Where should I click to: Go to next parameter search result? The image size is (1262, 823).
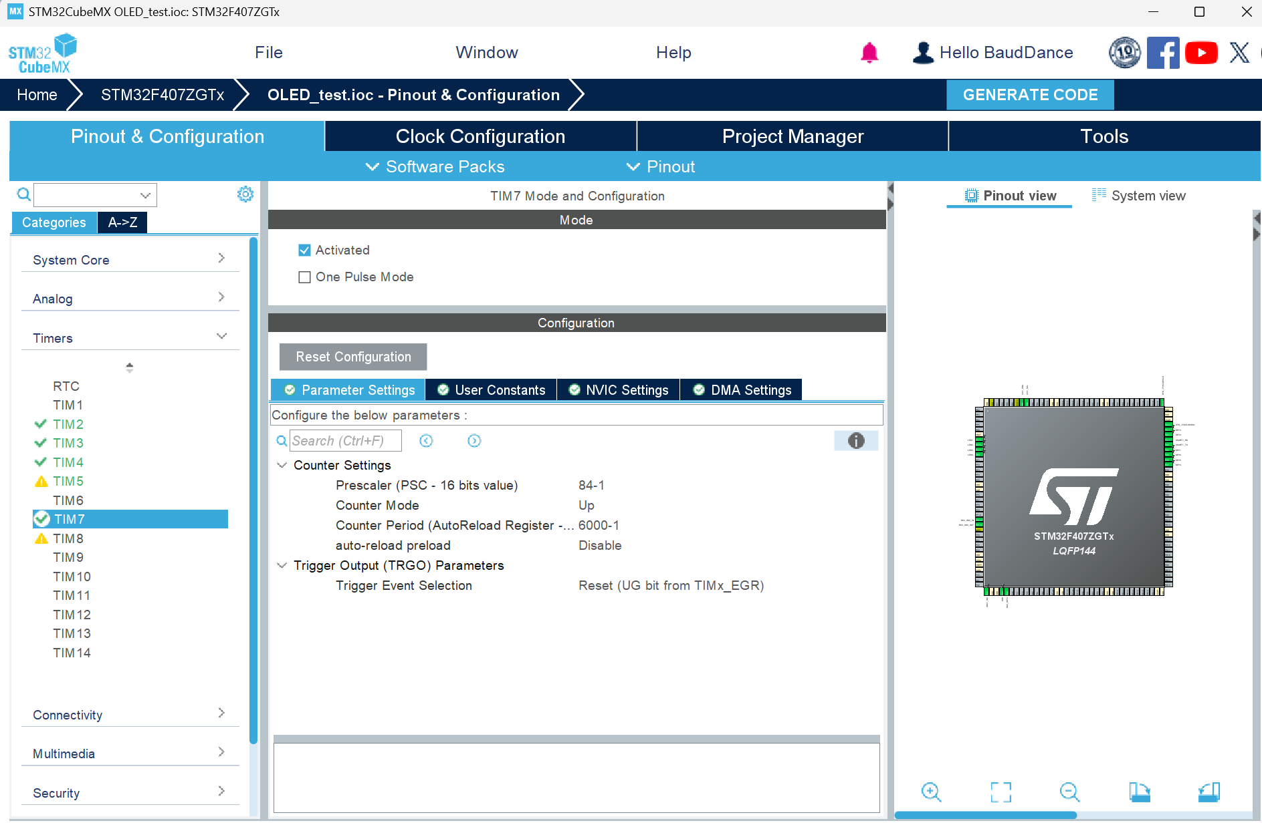[x=474, y=440]
